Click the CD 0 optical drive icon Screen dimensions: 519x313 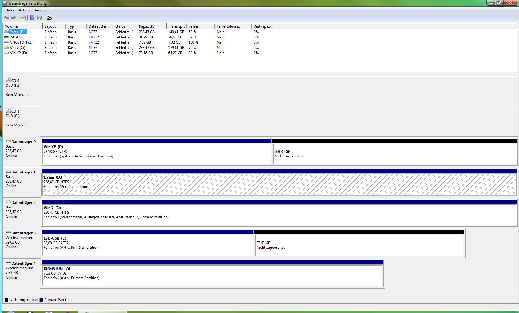[9, 80]
